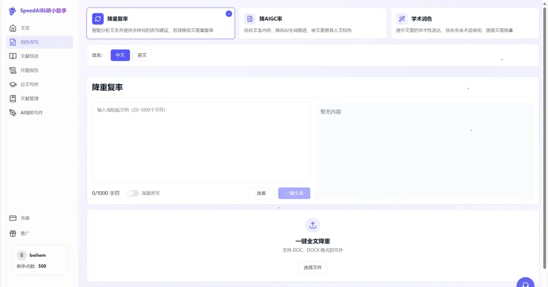Click the bookmark-book icon for 文献管理
548x287 pixels.
point(13,98)
